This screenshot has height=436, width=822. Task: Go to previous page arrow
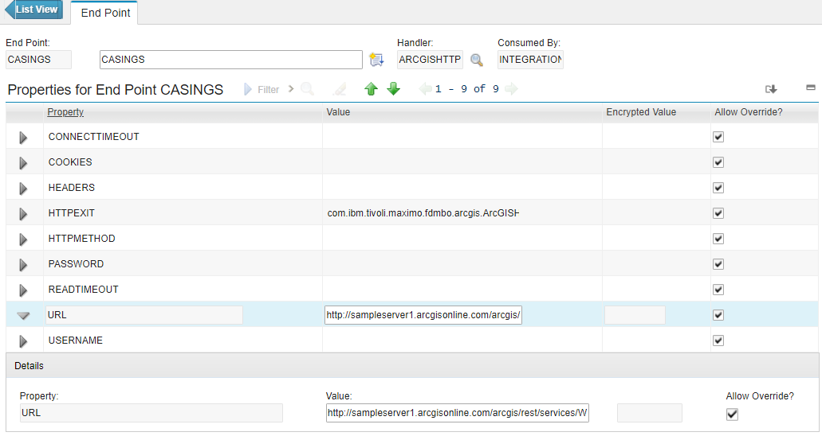click(x=425, y=89)
